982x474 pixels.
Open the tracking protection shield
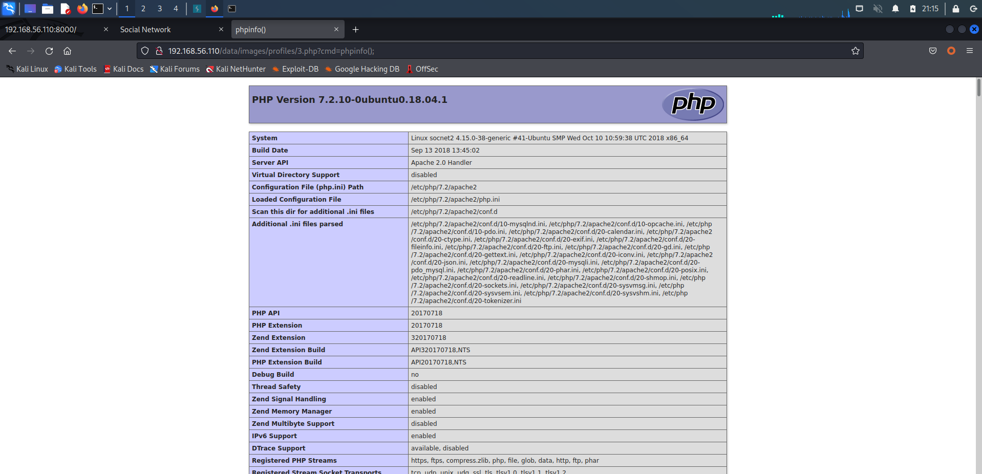(145, 51)
